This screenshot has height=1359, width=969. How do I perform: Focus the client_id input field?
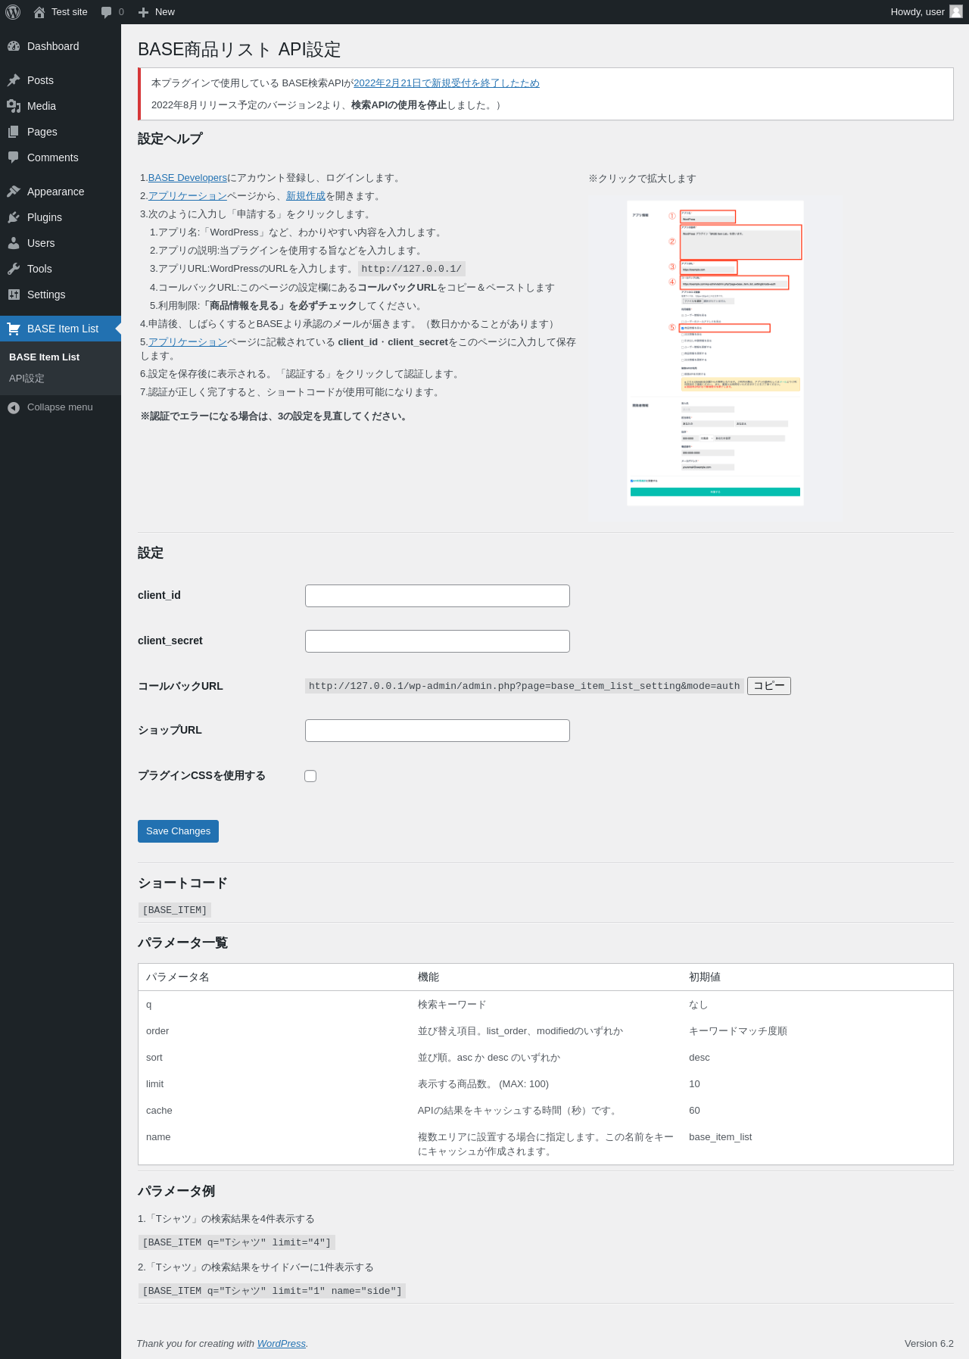(x=438, y=596)
